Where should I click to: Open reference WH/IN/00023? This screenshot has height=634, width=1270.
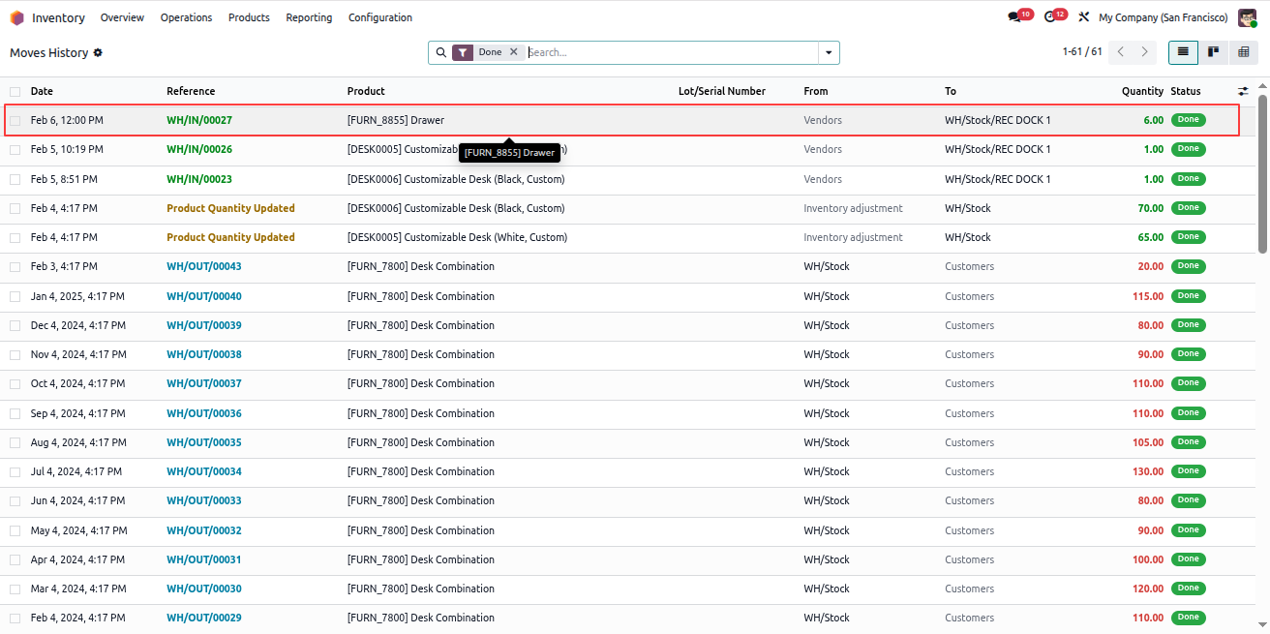pos(199,179)
